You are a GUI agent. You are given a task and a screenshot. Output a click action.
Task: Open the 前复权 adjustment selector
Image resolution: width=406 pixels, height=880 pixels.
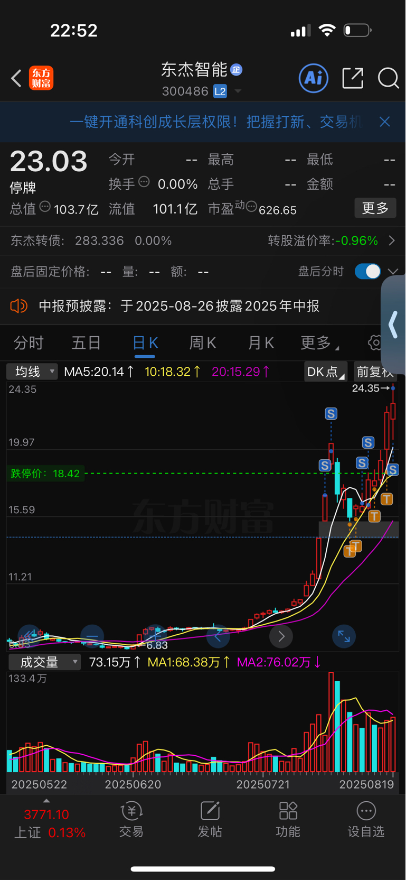coord(374,372)
